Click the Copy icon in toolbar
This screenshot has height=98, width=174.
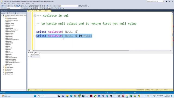(x=43, y=6)
